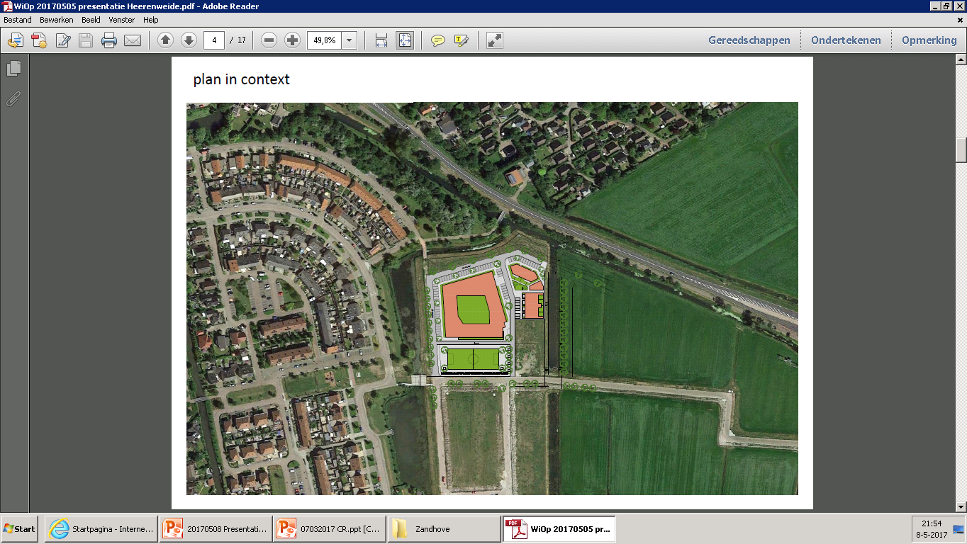
Task: Click the network icon in system tray
Action: [x=958, y=529]
